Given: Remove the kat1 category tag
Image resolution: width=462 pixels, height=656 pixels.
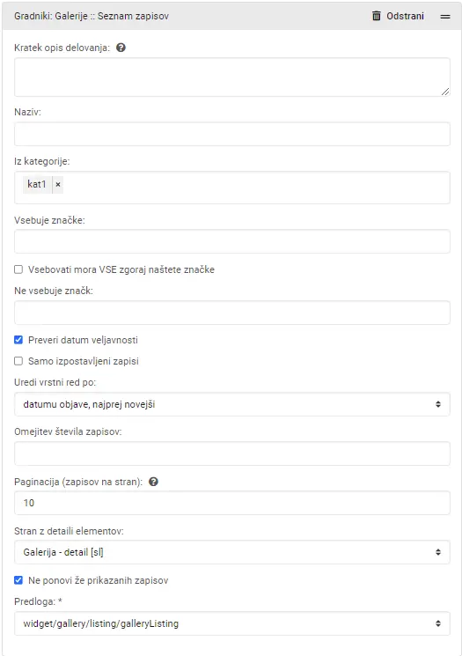Looking at the screenshot, I should [x=58, y=184].
